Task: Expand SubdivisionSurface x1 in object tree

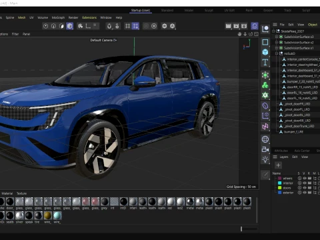Action: tap(277, 48)
